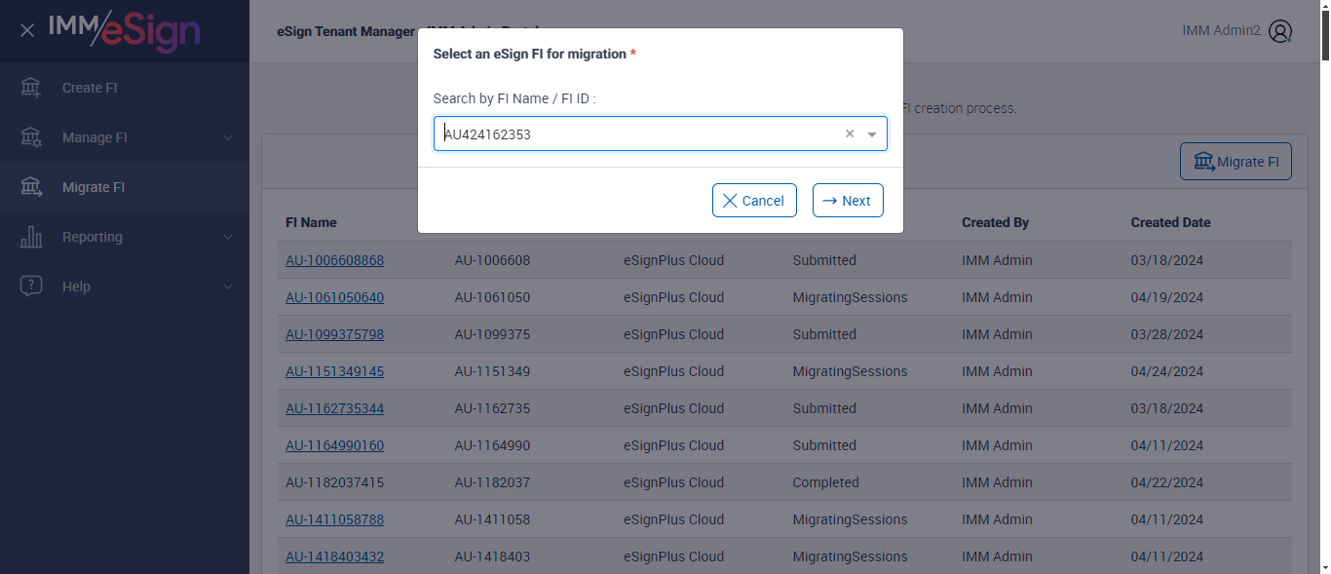Open the IMM Admin2 user profile icon
Image resolution: width=1331 pixels, height=574 pixels.
coord(1280,31)
